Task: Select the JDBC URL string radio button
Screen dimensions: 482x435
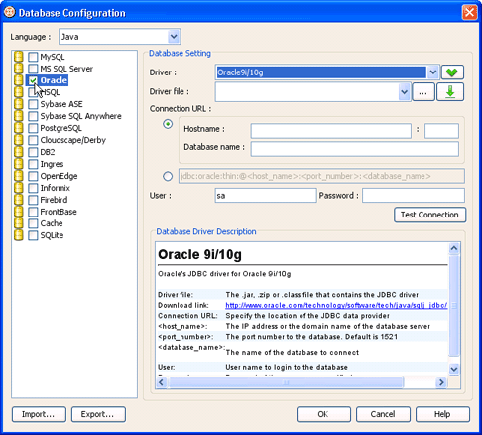Action: click(168, 176)
